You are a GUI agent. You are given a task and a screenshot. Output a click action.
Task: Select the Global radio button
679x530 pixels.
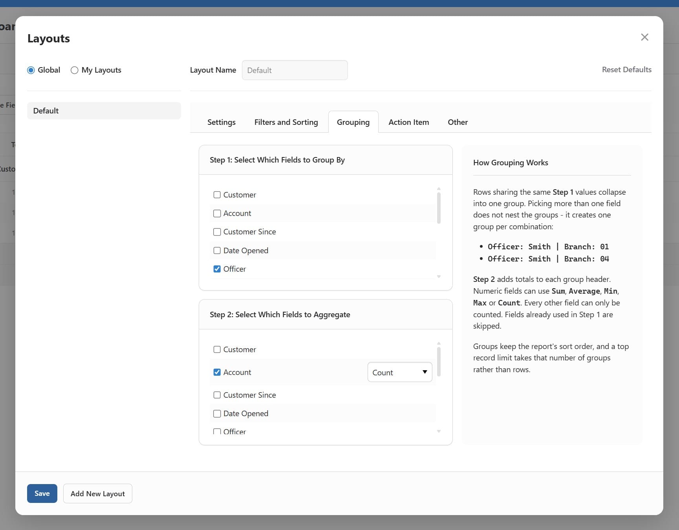[x=31, y=70]
